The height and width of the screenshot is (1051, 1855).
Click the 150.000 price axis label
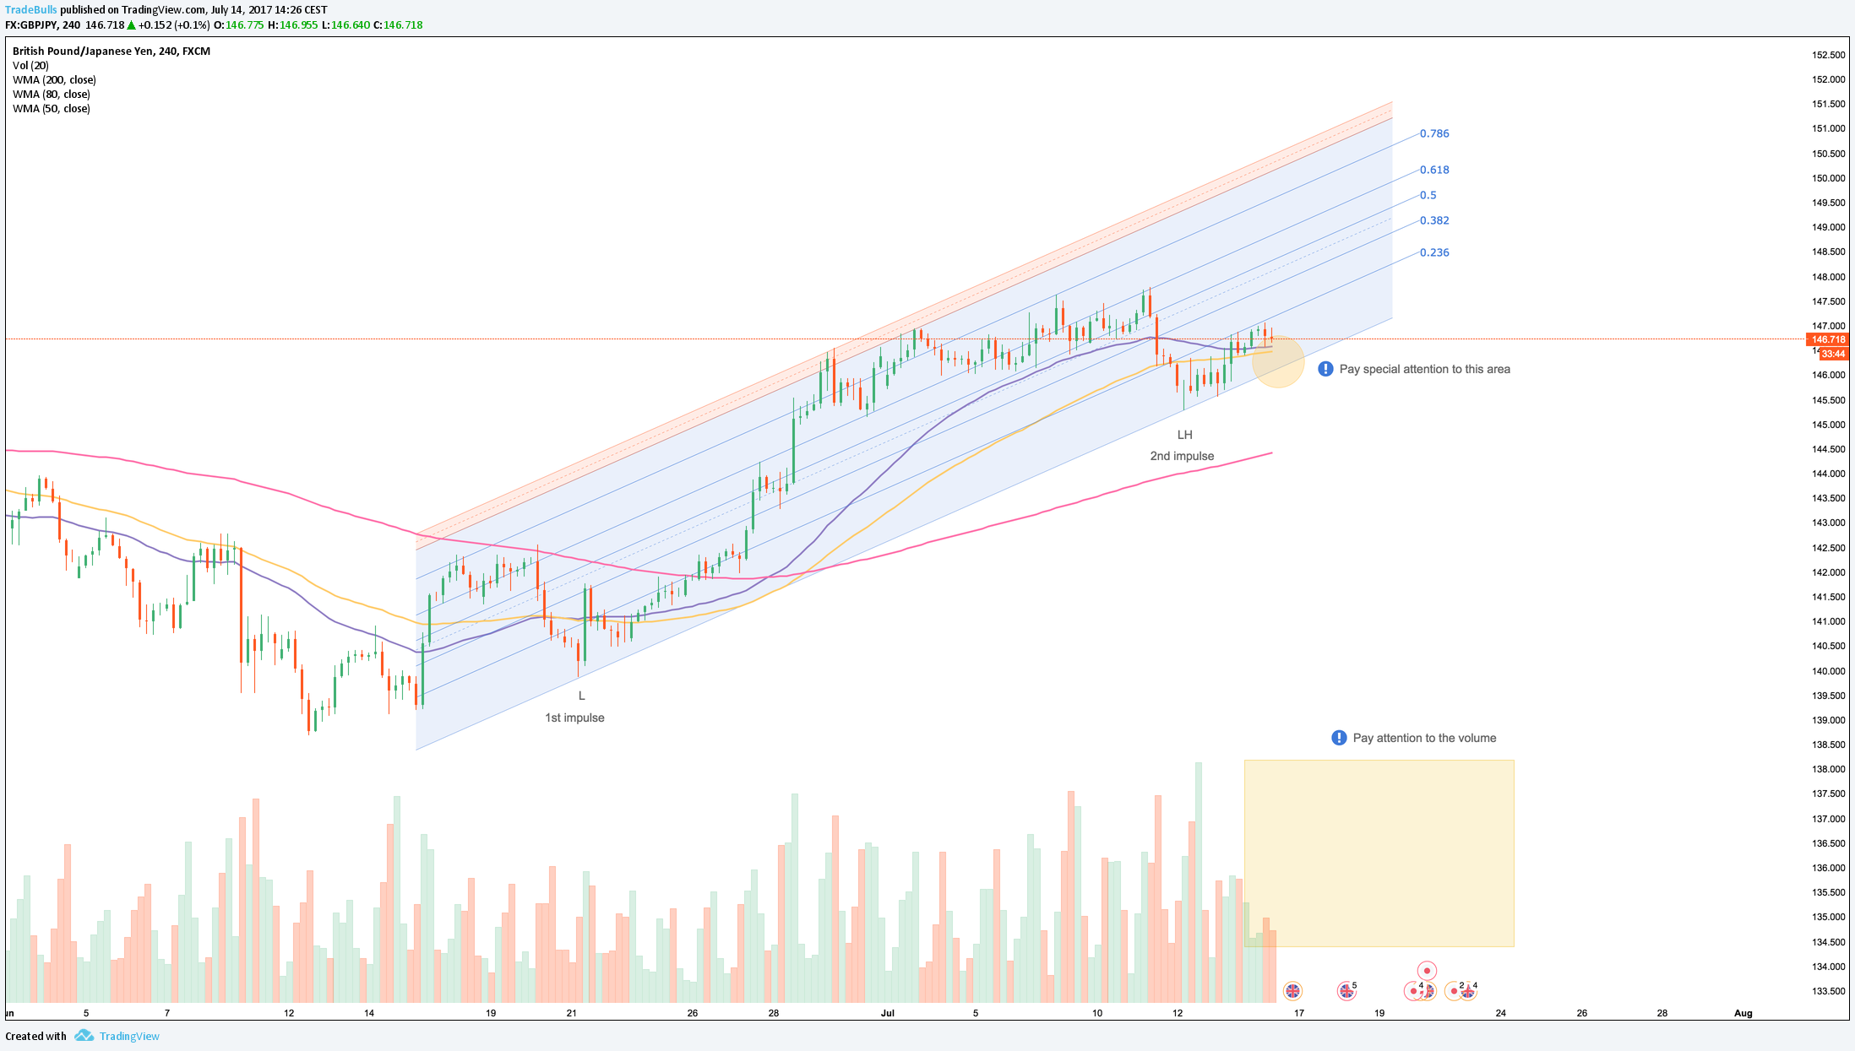coord(1828,178)
